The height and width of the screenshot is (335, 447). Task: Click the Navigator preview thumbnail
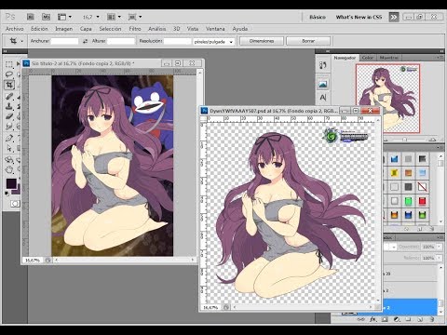click(x=387, y=99)
